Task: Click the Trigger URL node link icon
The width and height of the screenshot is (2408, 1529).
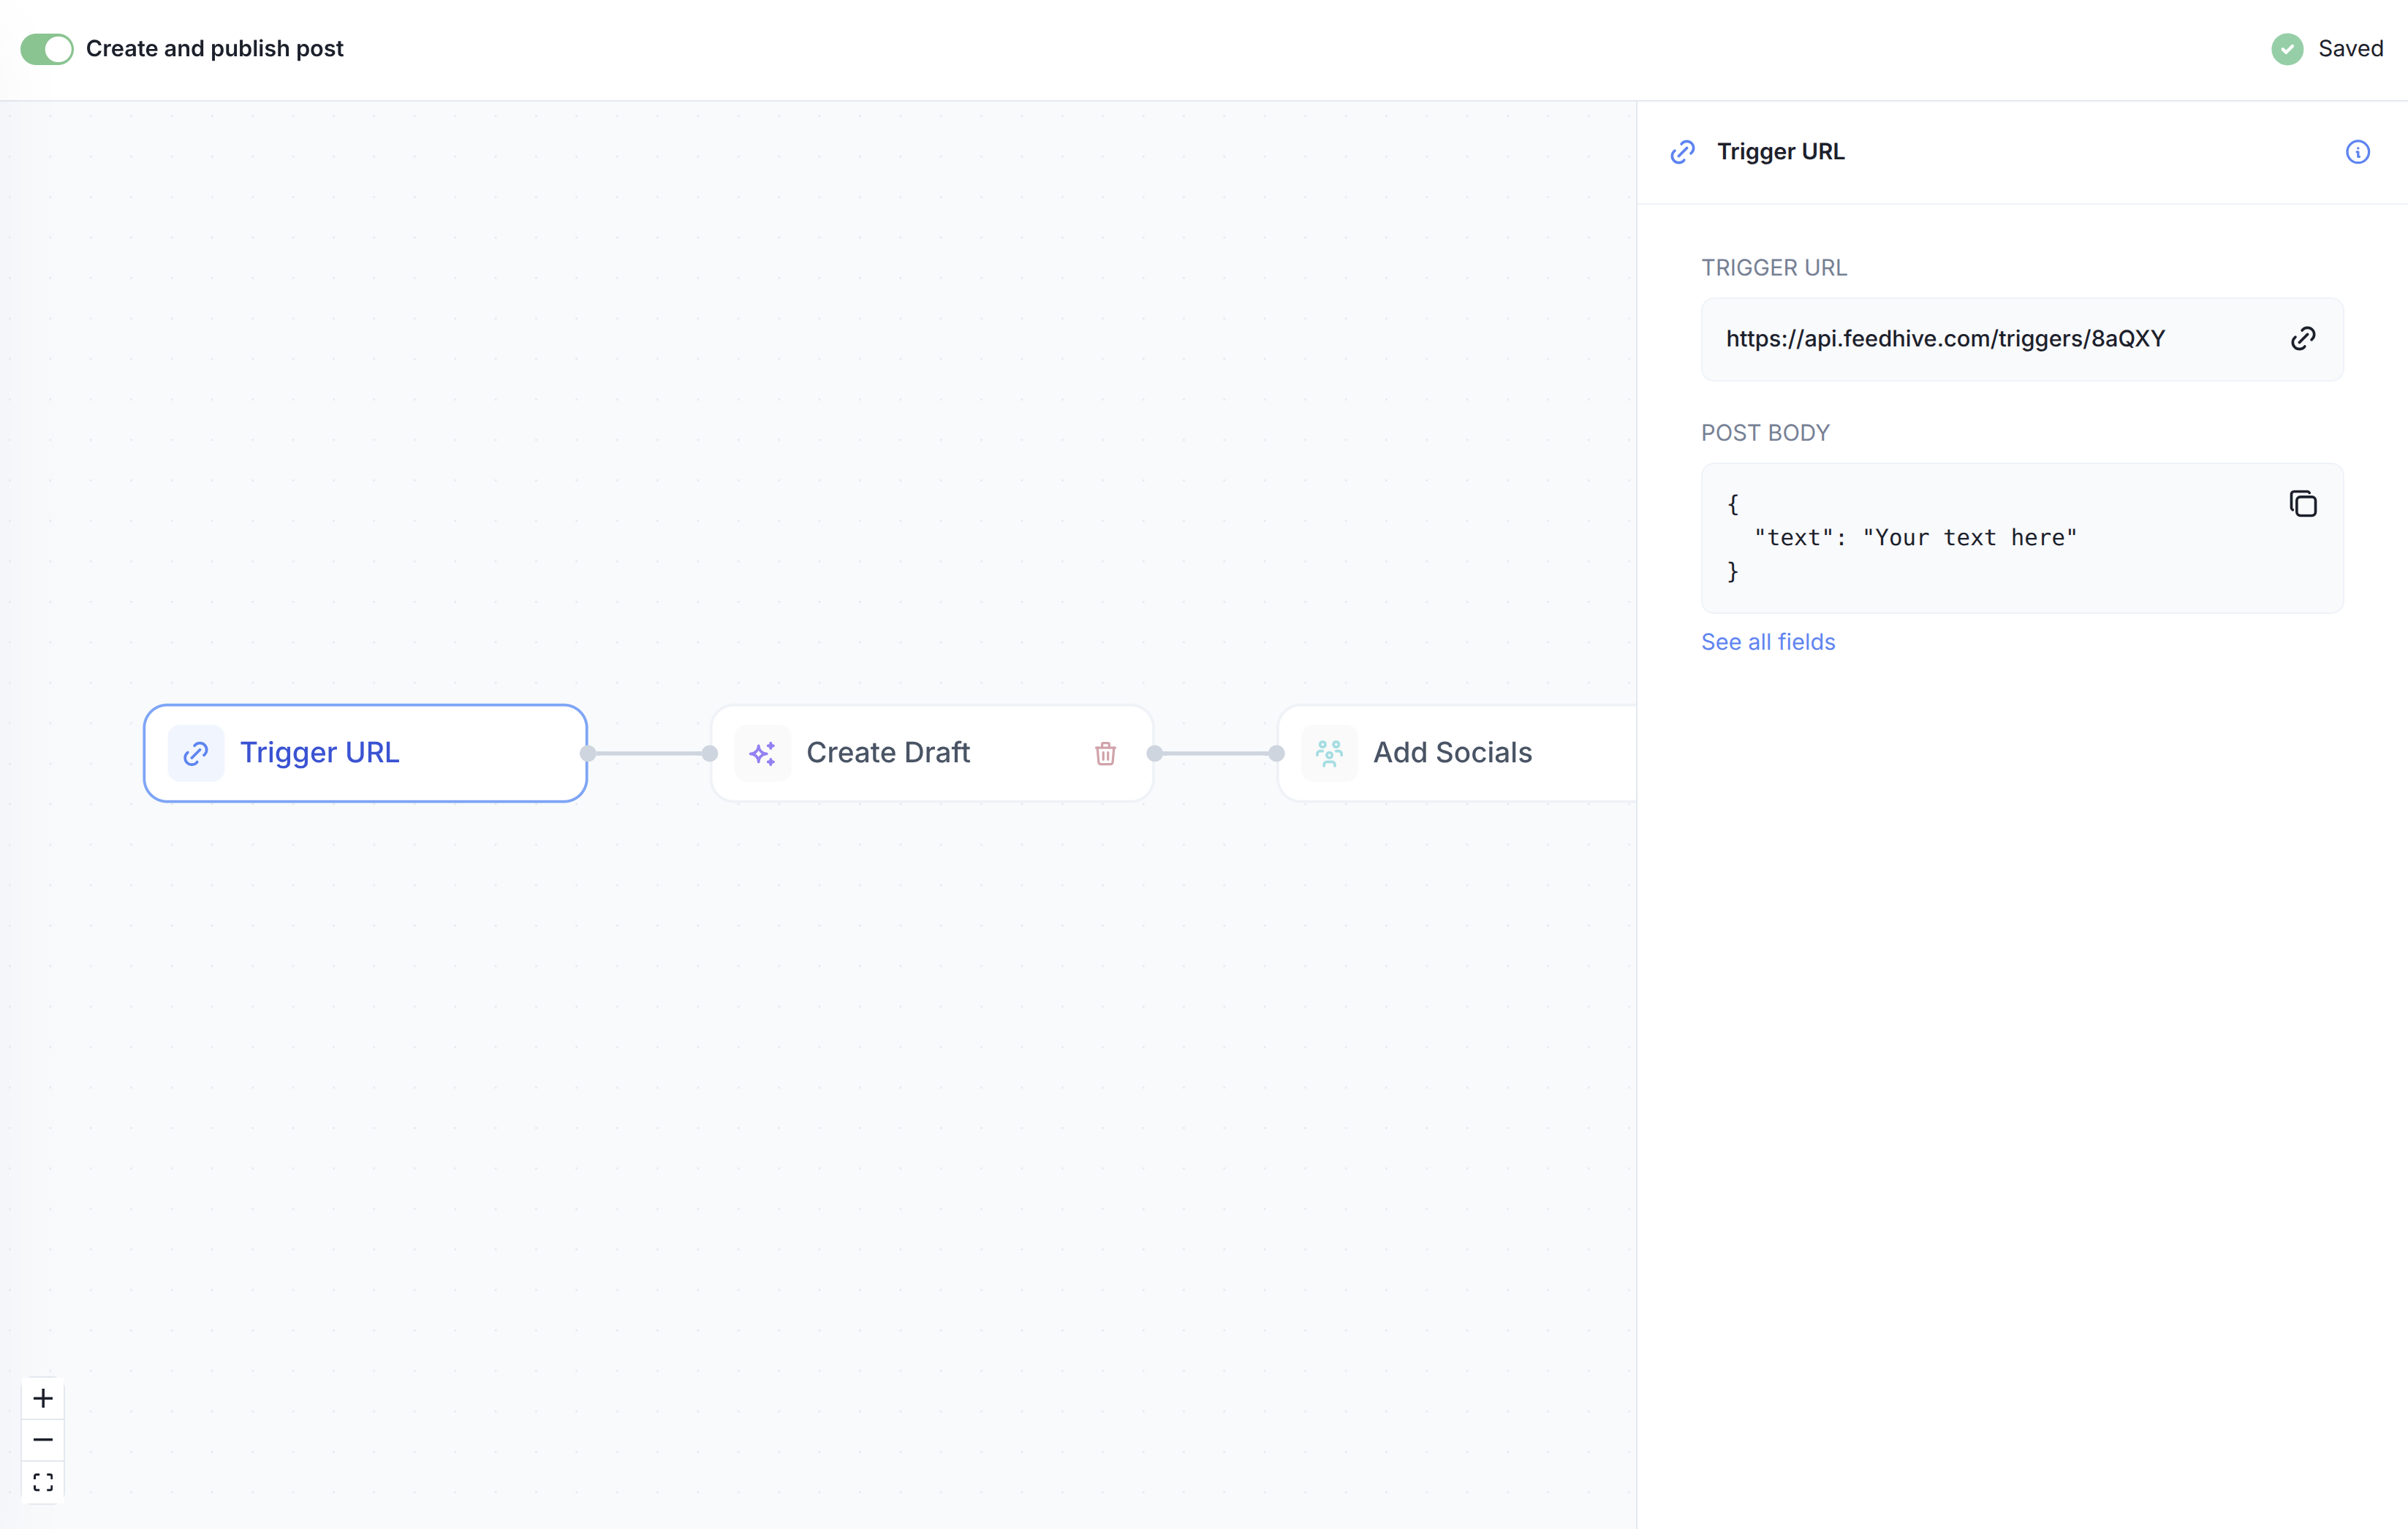Action: coord(196,754)
